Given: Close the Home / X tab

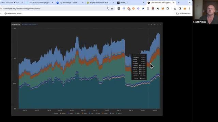Looking at the screenshot, I should click(143, 3).
